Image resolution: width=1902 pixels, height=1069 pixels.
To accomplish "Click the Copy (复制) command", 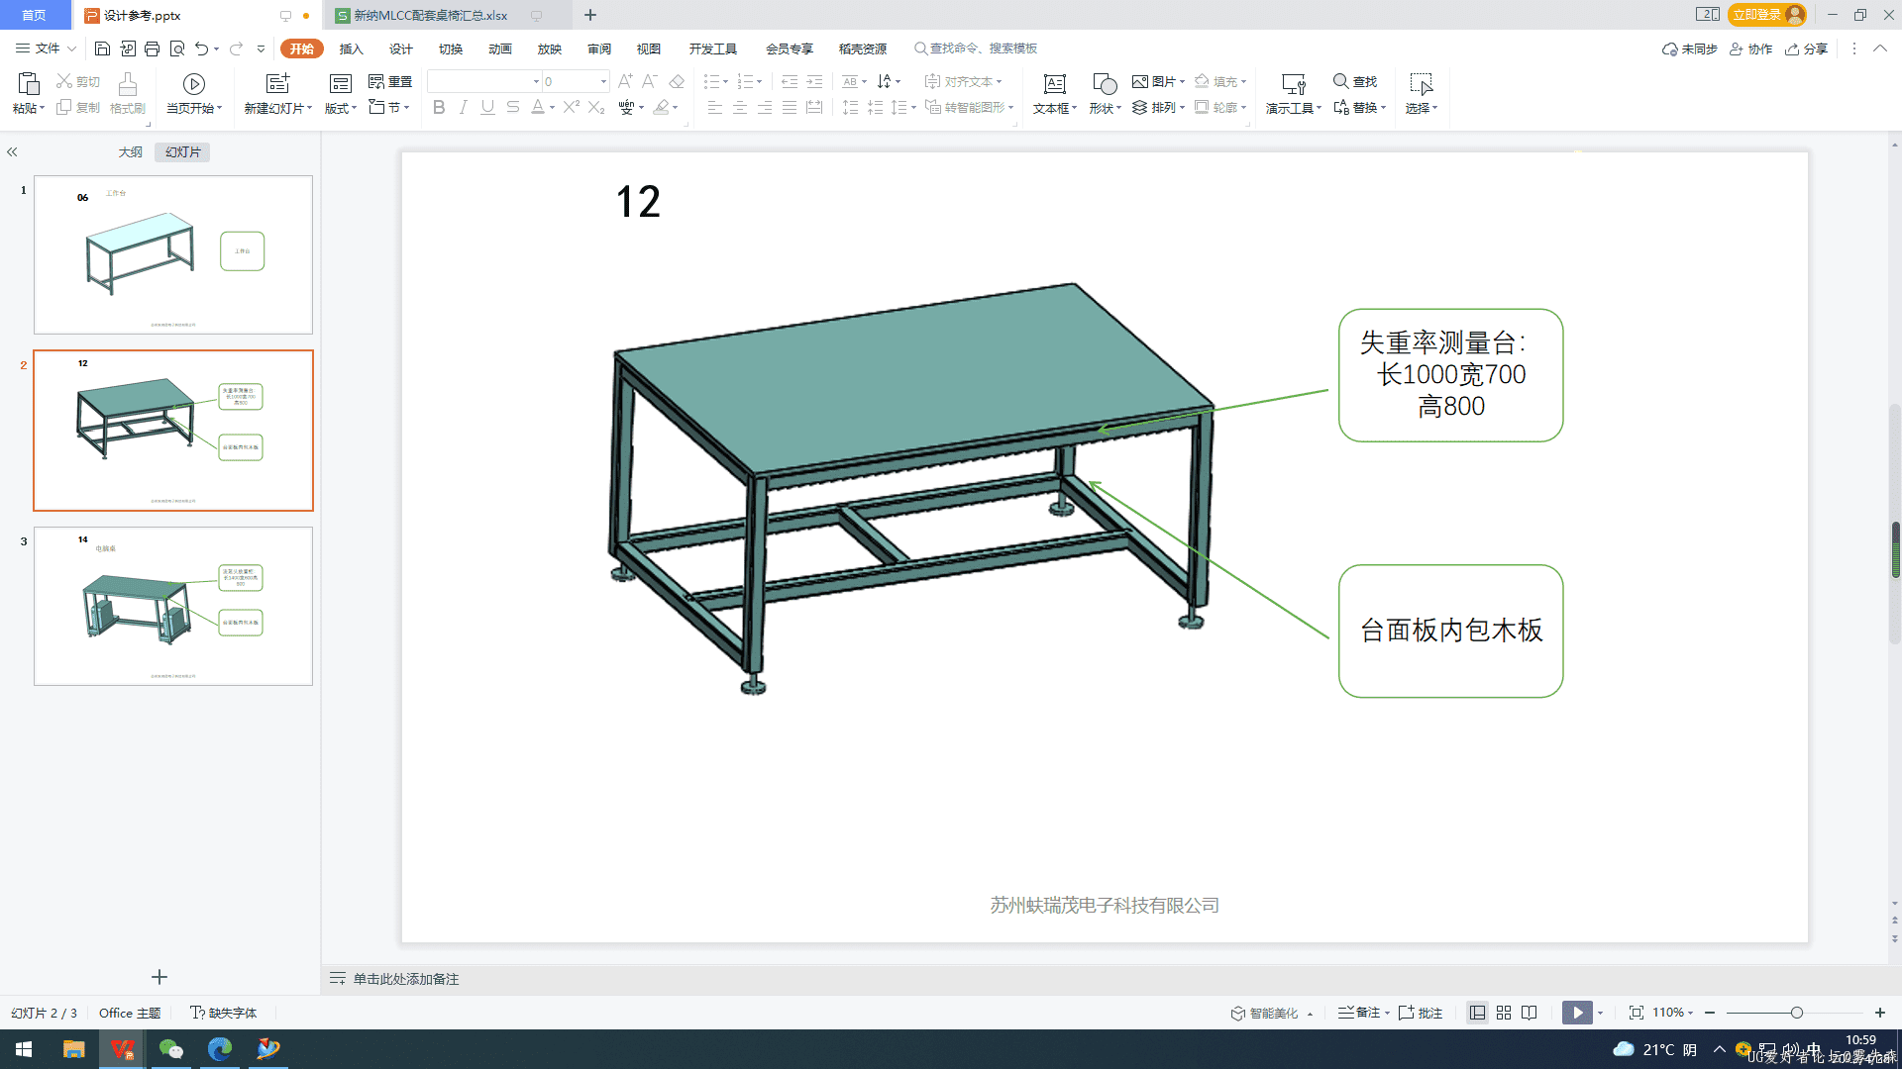I will tap(78, 107).
